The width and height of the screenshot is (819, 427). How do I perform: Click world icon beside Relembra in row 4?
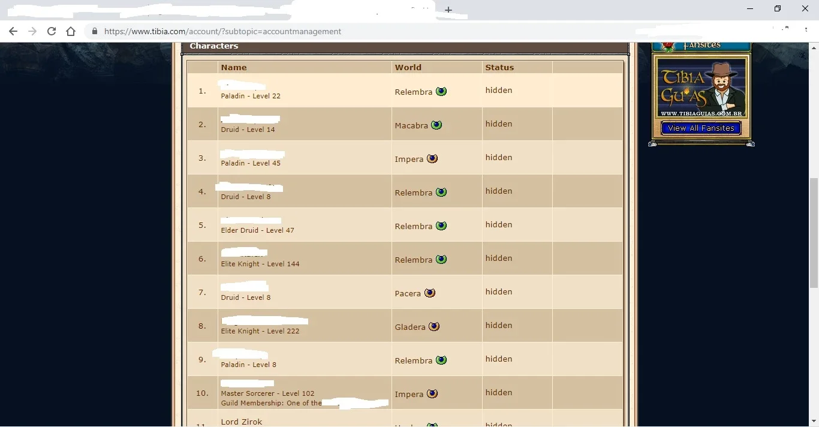(x=441, y=192)
